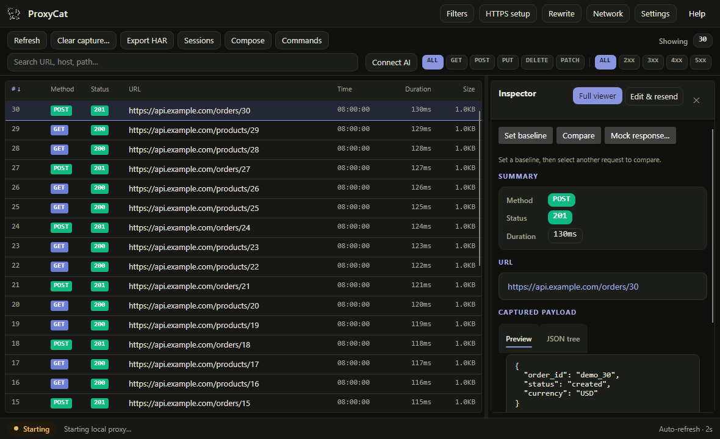
Task: Click the Method column header
Action: pyautogui.click(x=62, y=89)
